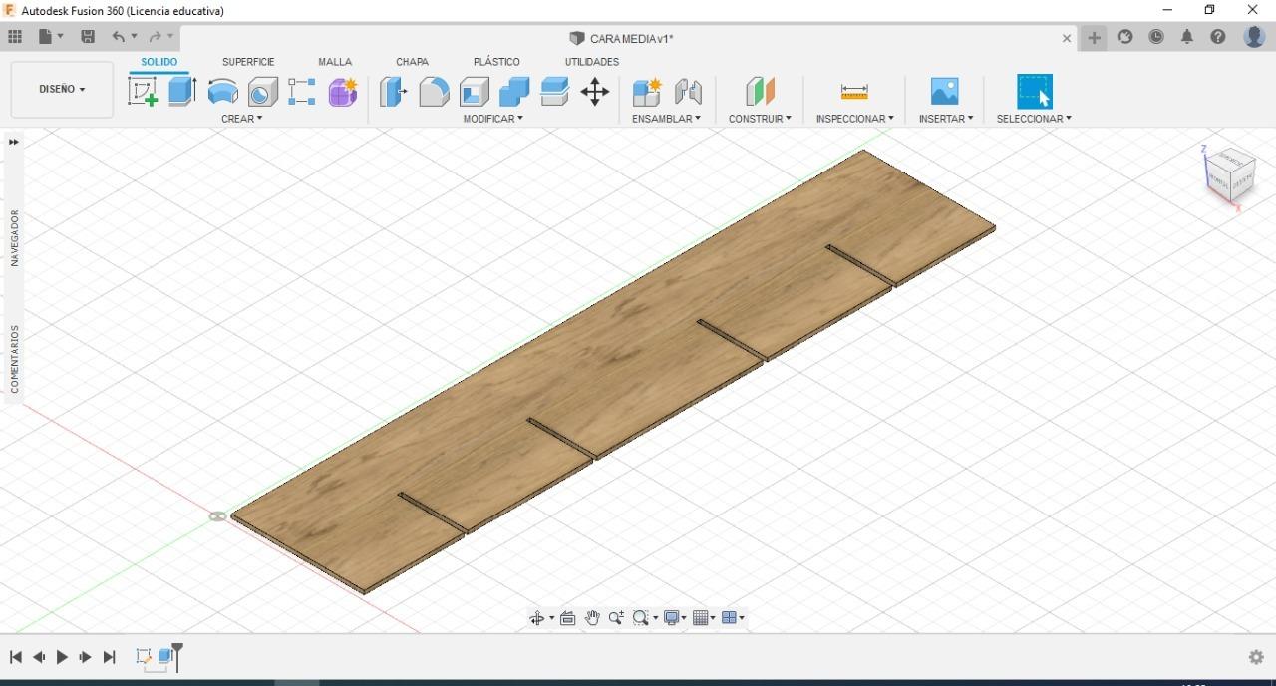1276x686 pixels.
Task: Expand the collapsed browser panel arrows
Action: 14,142
